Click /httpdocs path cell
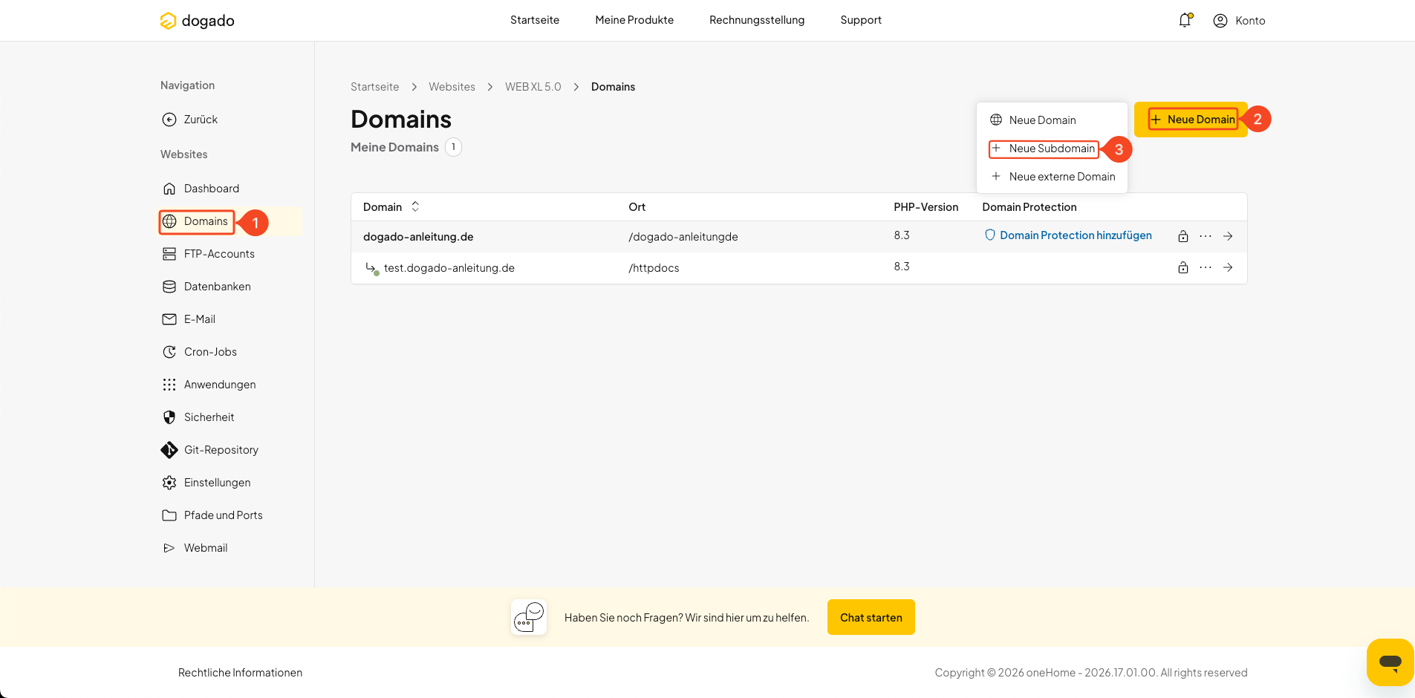The height and width of the screenshot is (698, 1415). pos(654,268)
